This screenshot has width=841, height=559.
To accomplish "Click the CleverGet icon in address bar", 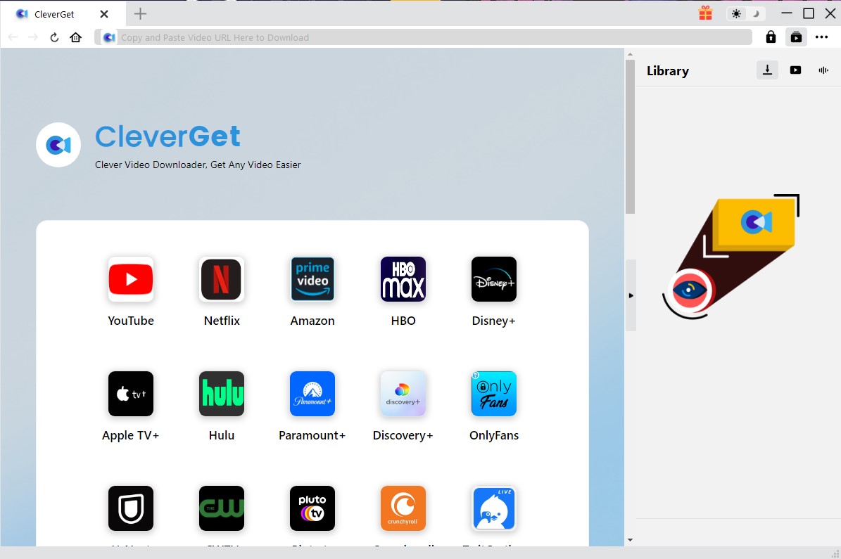I will point(109,37).
